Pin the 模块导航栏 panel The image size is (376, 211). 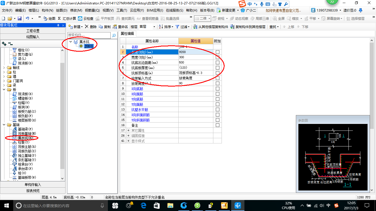58,25
